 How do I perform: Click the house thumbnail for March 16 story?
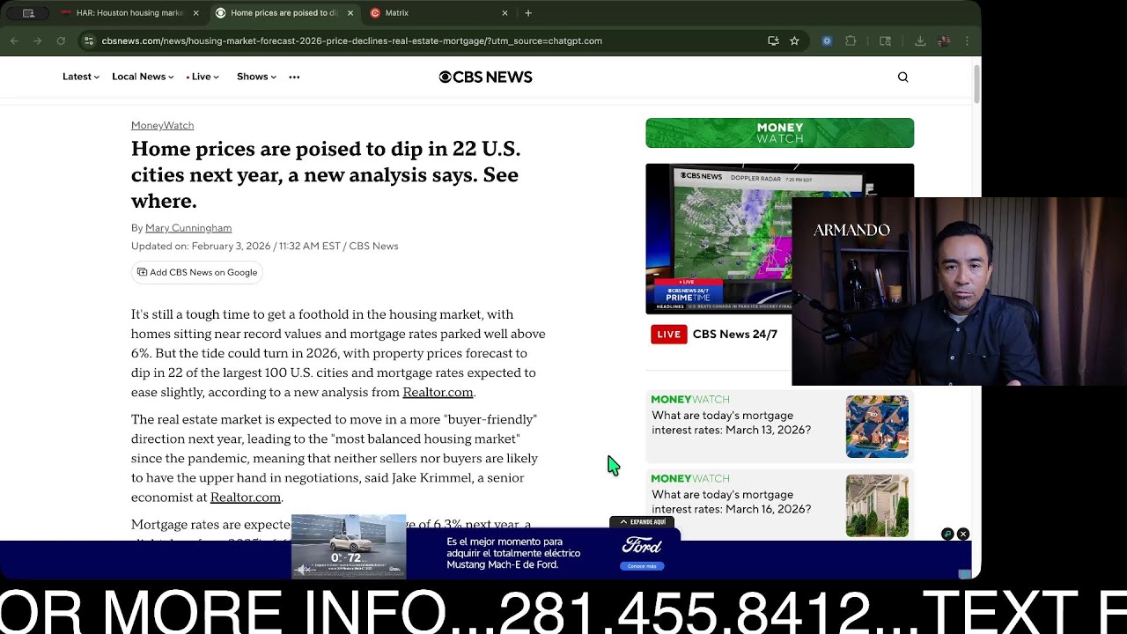pos(877,505)
